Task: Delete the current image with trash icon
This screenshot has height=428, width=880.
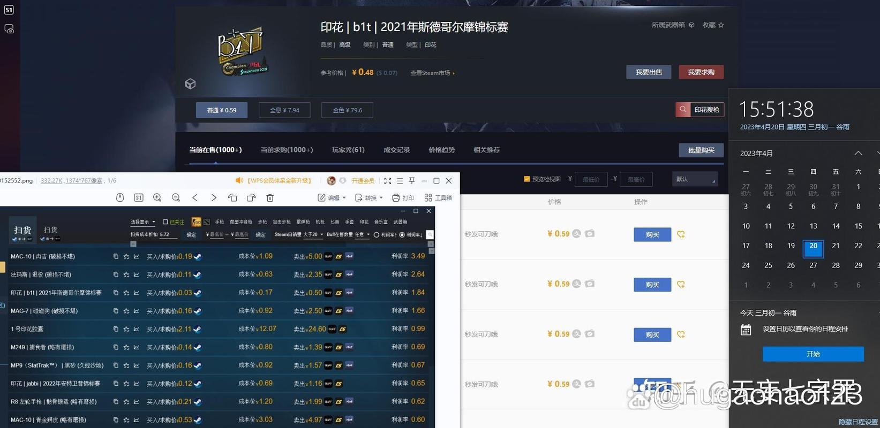Action: click(x=270, y=197)
